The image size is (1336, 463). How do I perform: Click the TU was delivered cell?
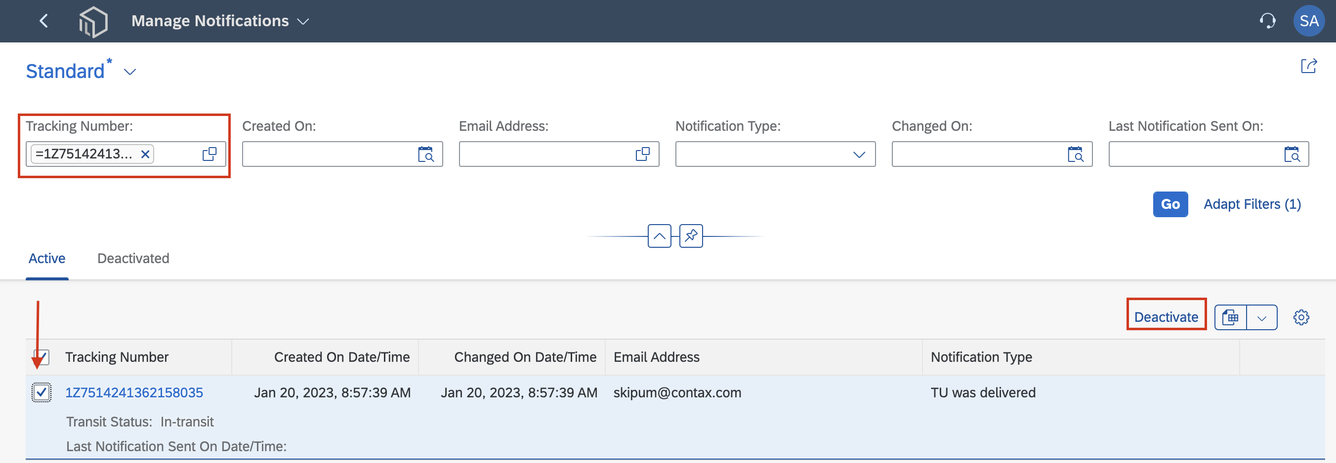click(x=983, y=392)
